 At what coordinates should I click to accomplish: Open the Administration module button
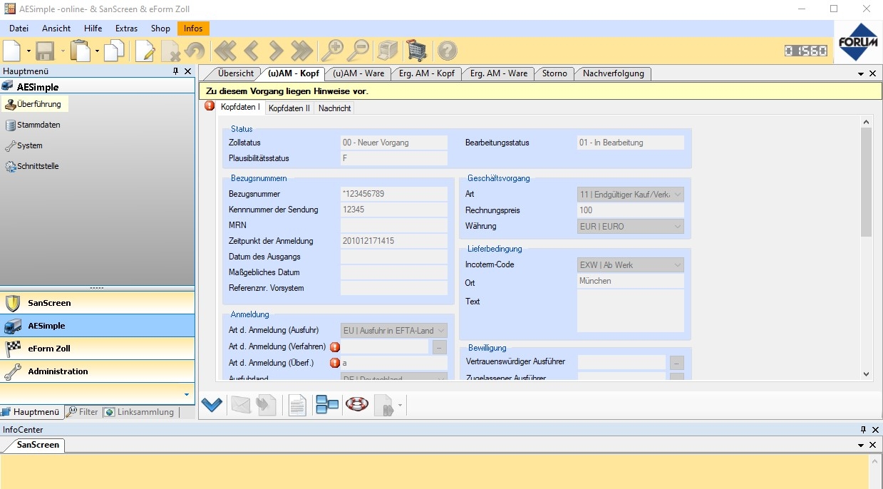97,371
